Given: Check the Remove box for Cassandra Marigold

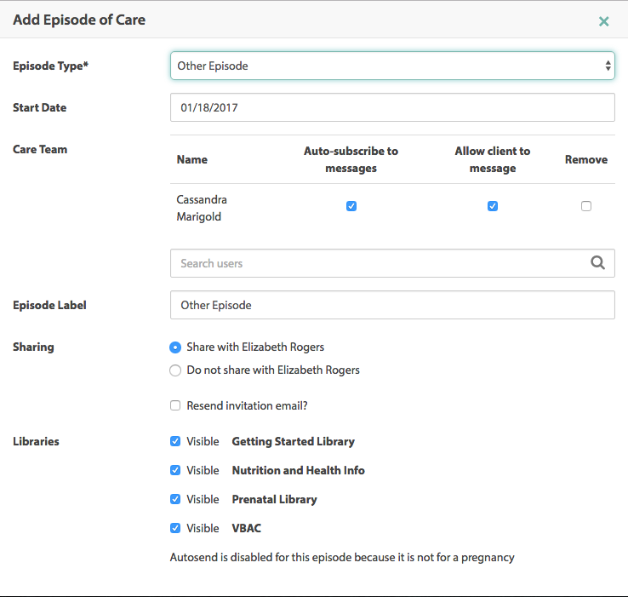Looking at the screenshot, I should [x=586, y=206].
